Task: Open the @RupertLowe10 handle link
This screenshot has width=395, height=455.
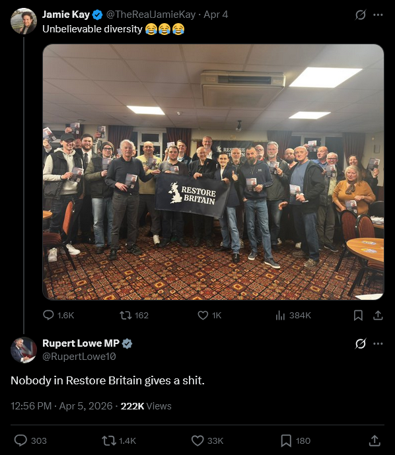Action: (x=79, y=357)
